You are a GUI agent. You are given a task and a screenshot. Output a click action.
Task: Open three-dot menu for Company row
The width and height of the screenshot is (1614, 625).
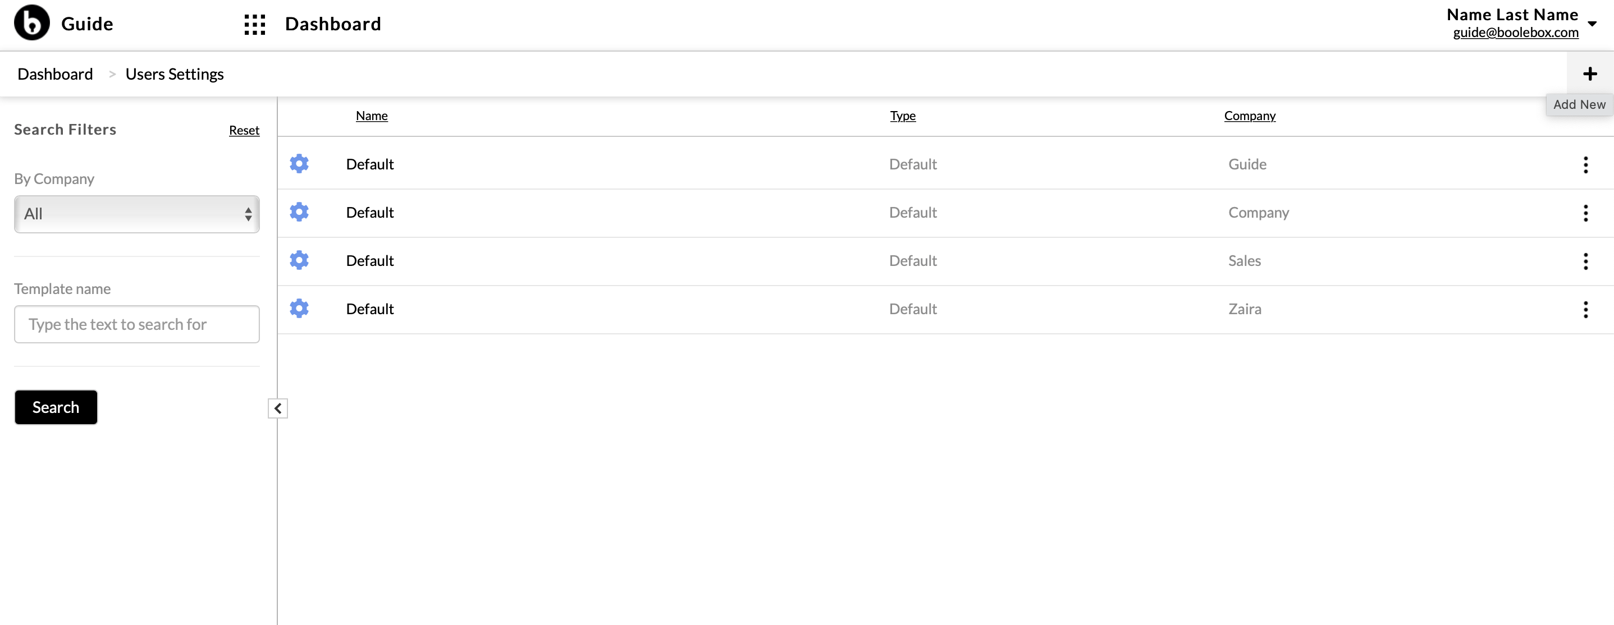click(1585, 213)
